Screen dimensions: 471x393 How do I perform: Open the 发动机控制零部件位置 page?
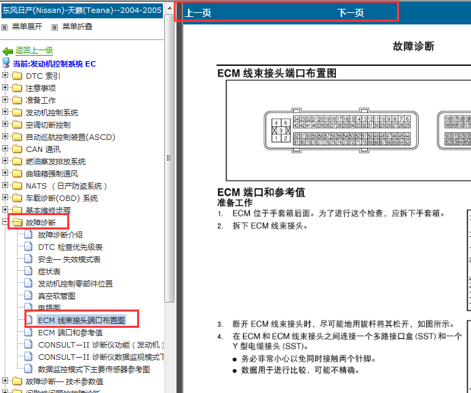click(75, 284)
